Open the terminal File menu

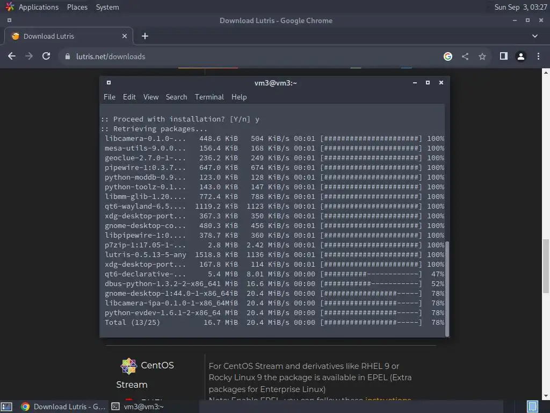click(110, 97)
